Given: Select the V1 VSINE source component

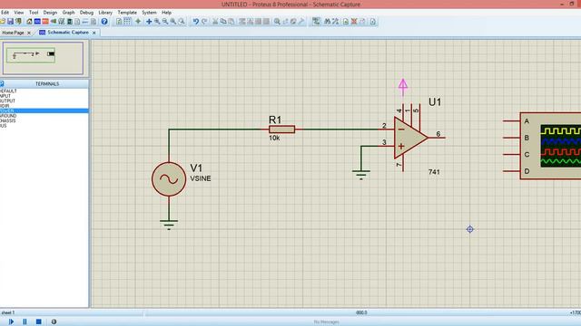Looking at the screenshot, I should click(x=169, y=179).
